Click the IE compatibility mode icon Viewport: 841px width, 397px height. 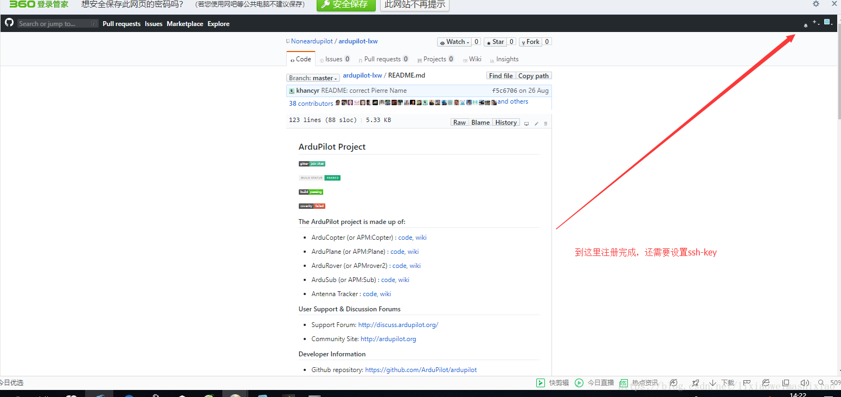point(766,383)
